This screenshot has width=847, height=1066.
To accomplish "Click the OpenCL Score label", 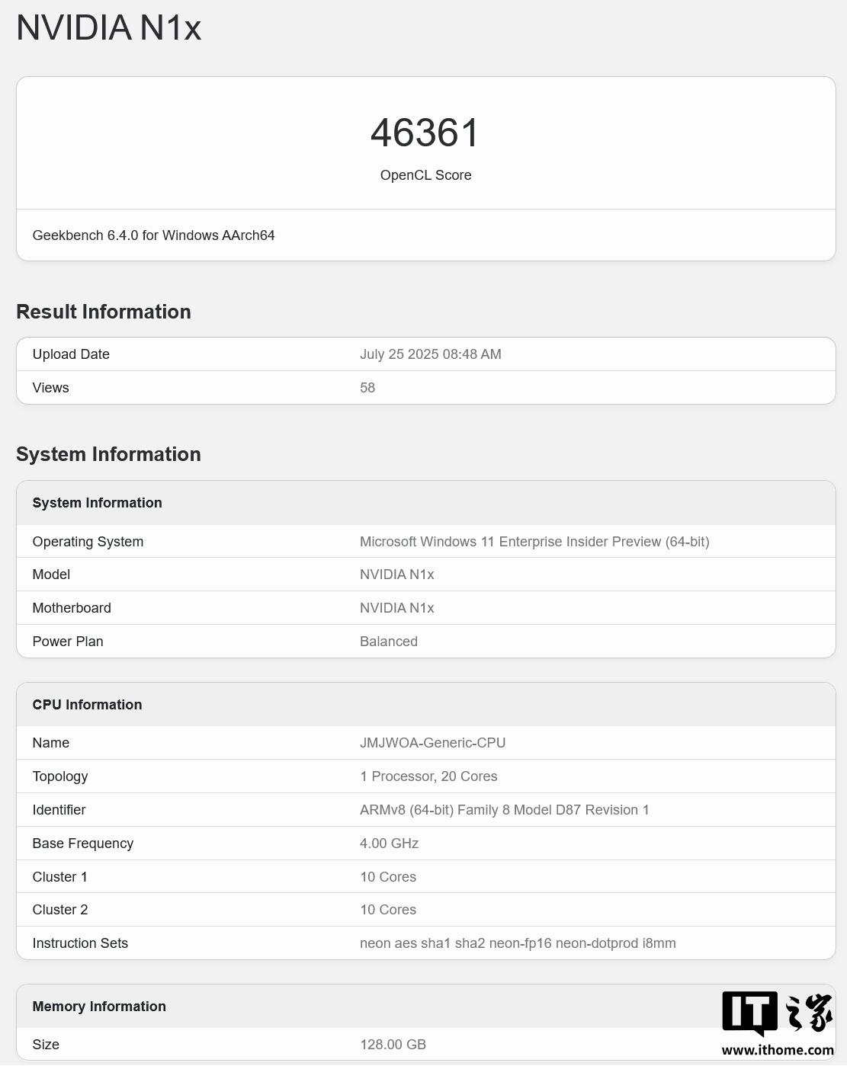I will [x=425, y=175].
